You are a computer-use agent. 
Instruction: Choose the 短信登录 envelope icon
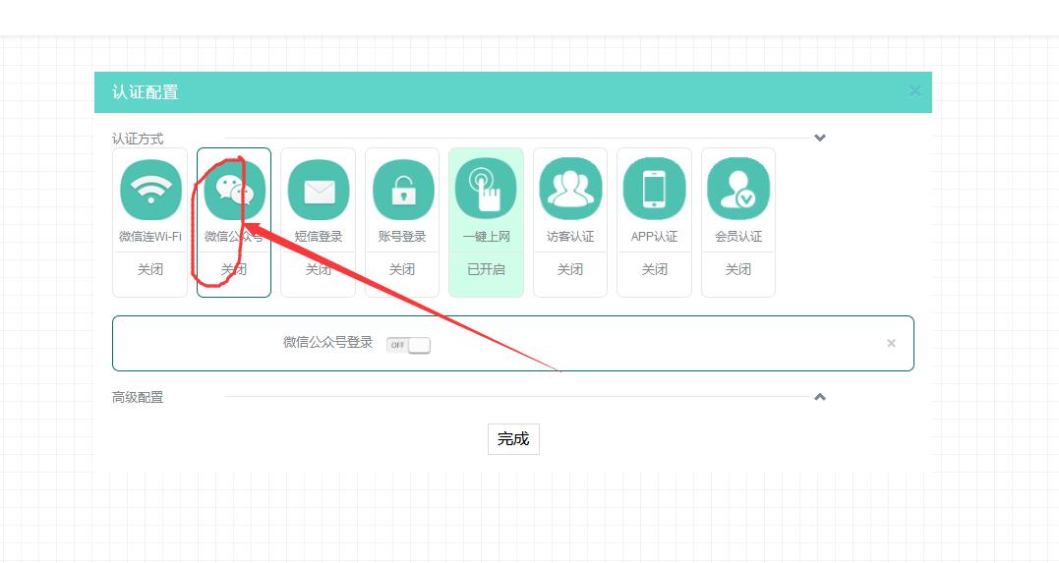tap(319, 190)
